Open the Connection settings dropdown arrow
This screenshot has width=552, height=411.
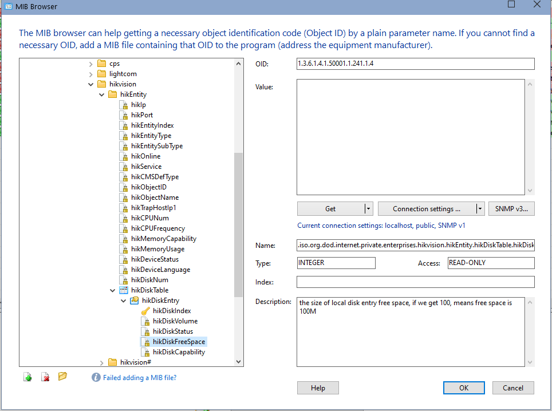click(x=480, y=209)
